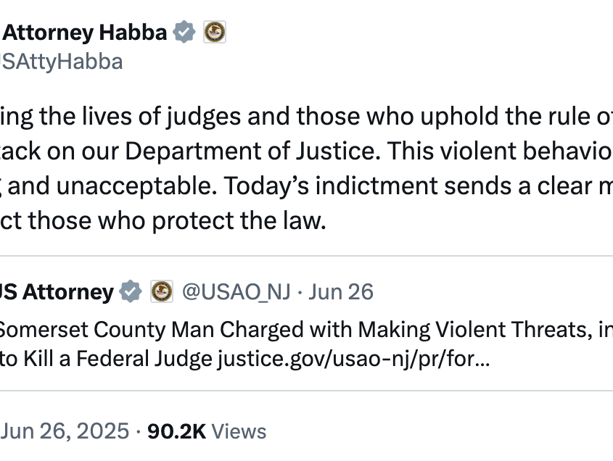Click the 'lives of judges' opening tweet line

click(x=306, y=117)
